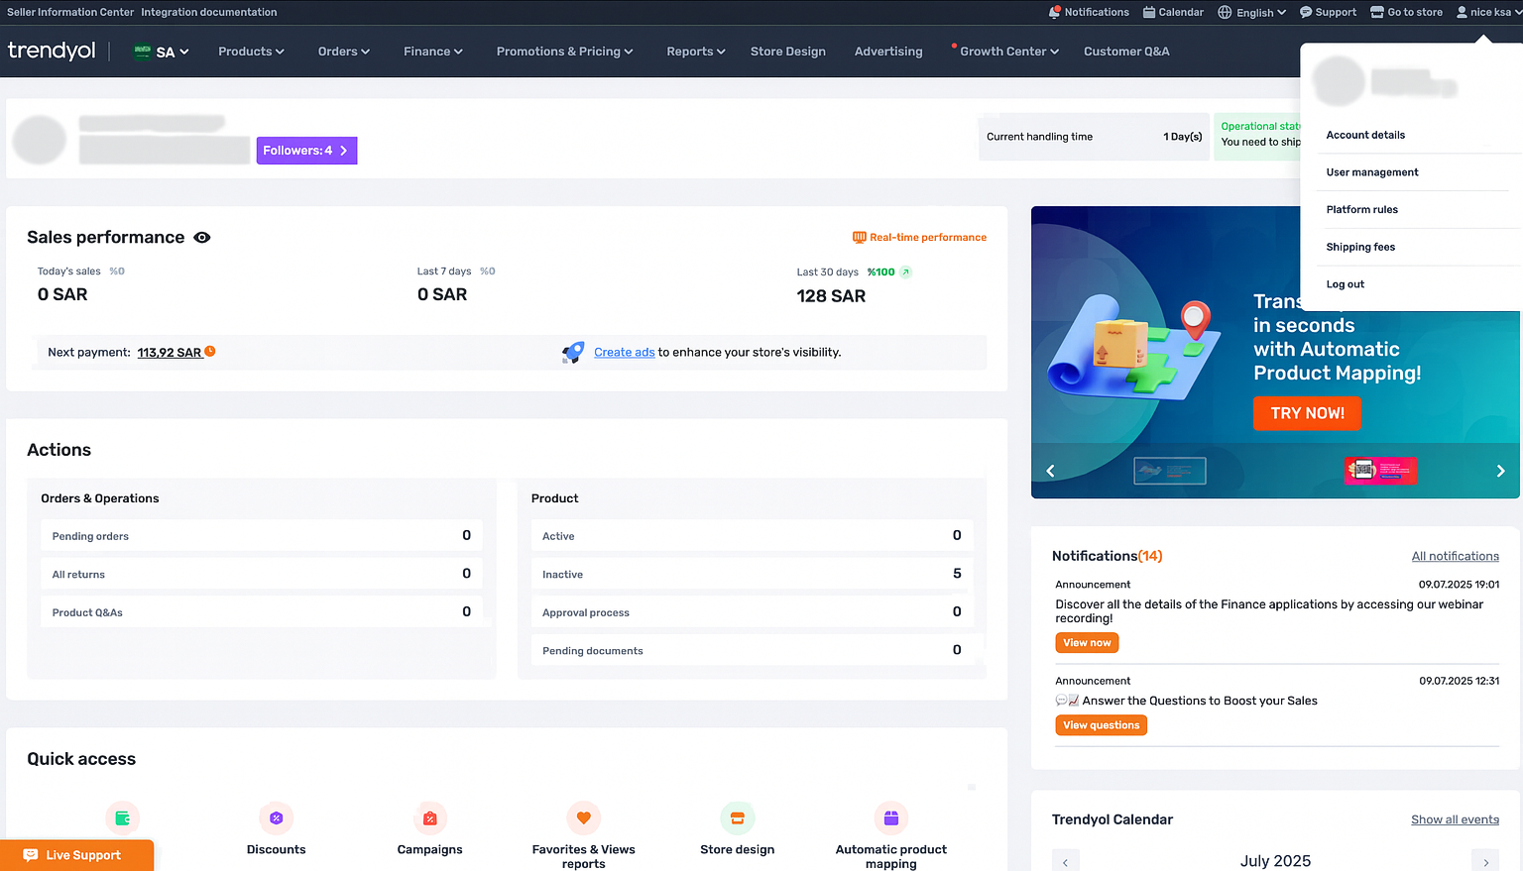The width and height of the screenshot is (1523, 871).
Task: Open Discounts quick access icon
Action: click(x=276, y=818)
